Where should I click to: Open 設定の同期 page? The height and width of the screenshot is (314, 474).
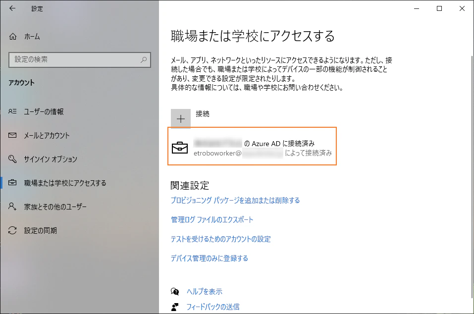point(41,231)
